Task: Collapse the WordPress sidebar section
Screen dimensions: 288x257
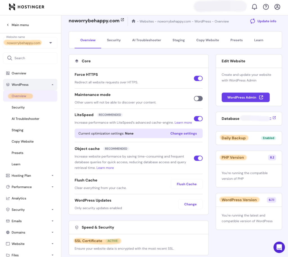Action: (x=53, y=85)
